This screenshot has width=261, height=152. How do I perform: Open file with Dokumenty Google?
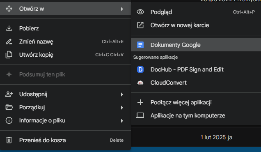(196, 45)
